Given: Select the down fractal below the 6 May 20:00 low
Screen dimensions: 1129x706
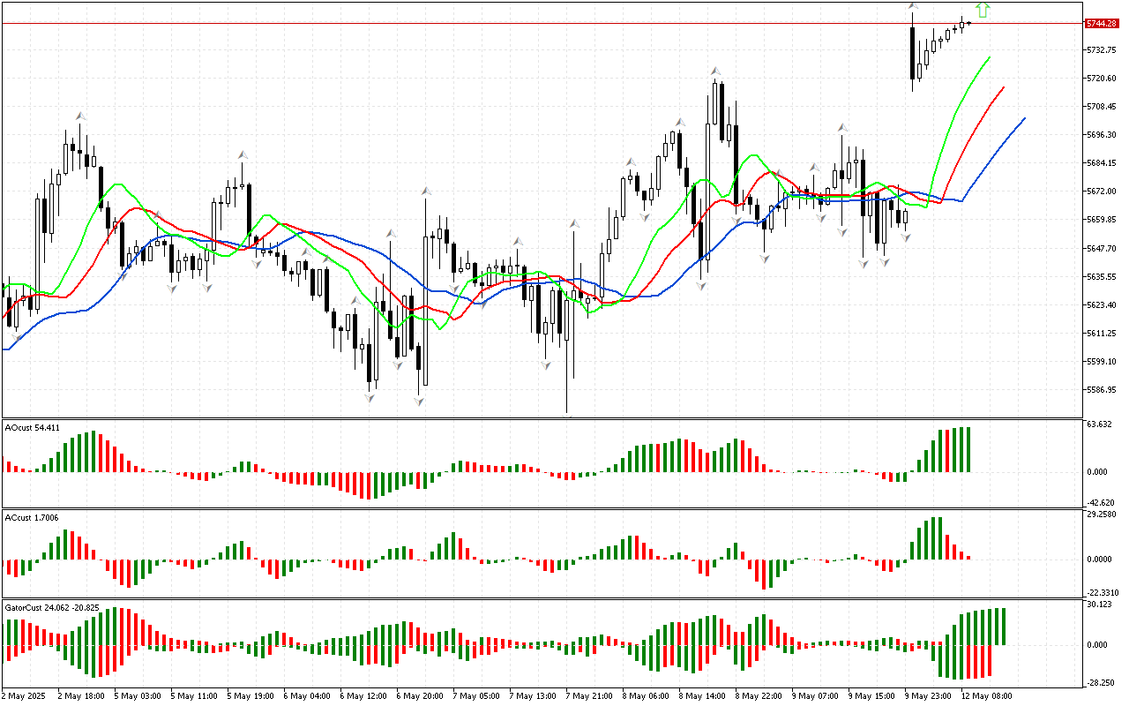Looking at the screenshot, I should 419,402.
